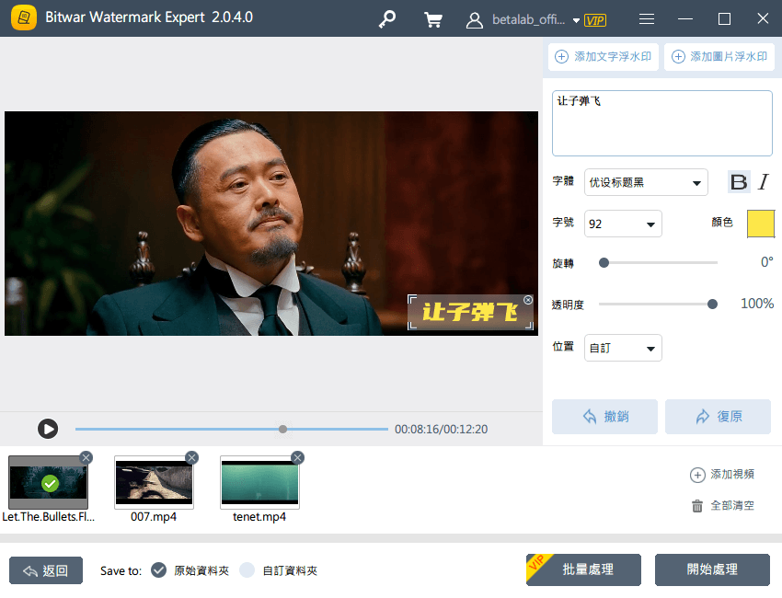This screenshot has height=598, width=782.
Task: Select the Let.The.Bullets.Fl... video thumbnail
Action: click(x=48, y=482)
